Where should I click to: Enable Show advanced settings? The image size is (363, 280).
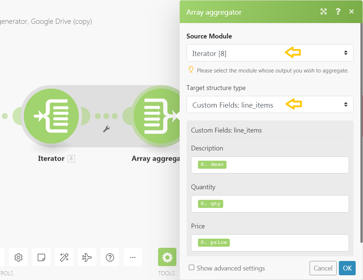point(191,268)
